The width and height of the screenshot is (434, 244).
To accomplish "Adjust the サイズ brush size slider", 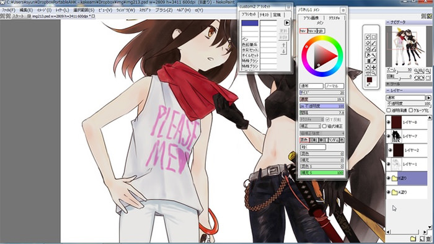I will pos(322,93).
